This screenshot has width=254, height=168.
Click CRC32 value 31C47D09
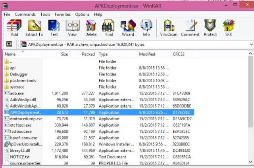(x=181, y=93)
